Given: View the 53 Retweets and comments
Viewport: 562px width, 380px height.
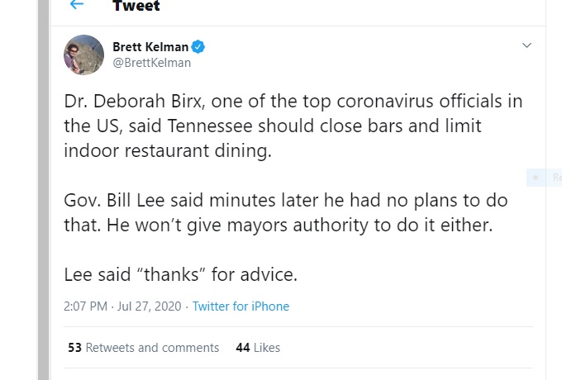Looking at the screenshot, I should 144,348.
